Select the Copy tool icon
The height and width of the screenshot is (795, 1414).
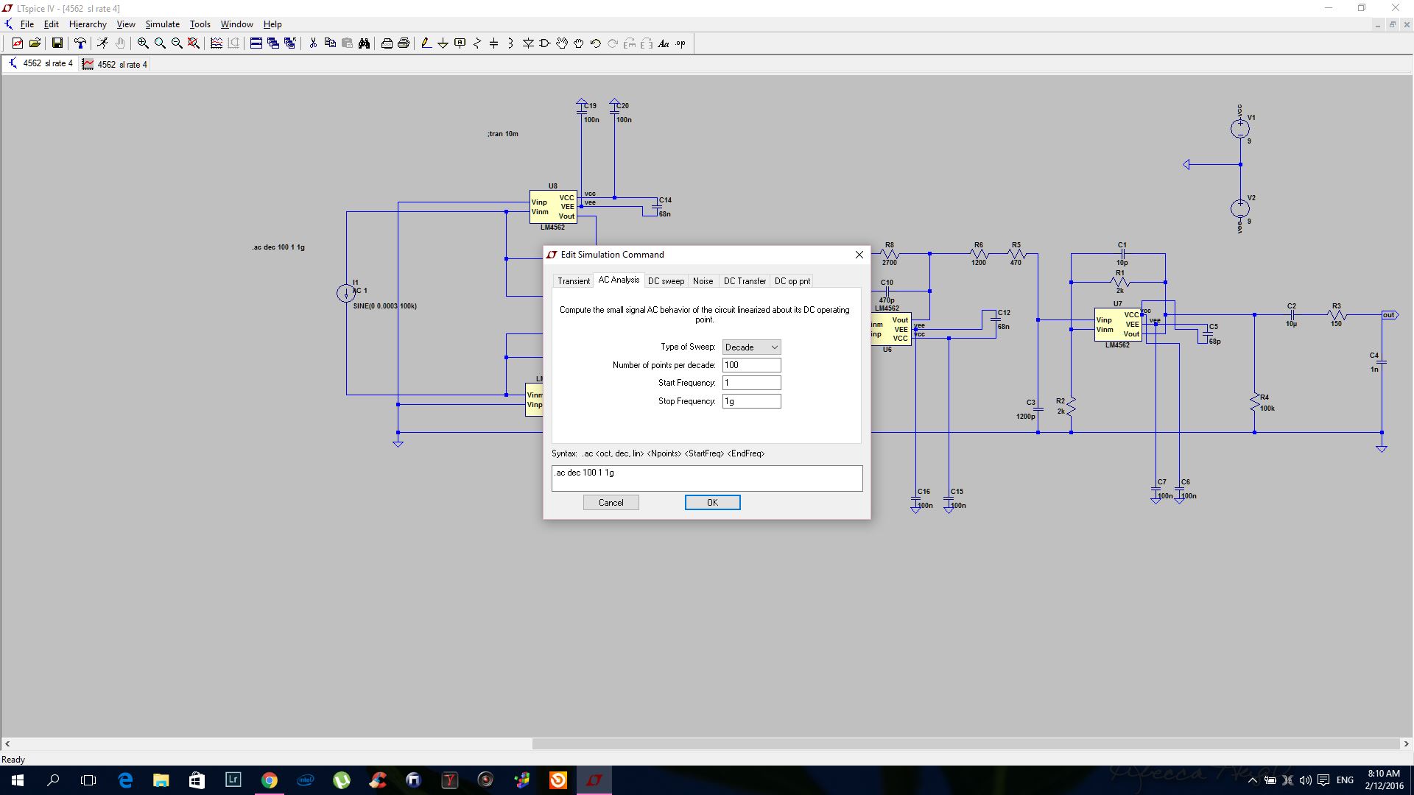330,43
